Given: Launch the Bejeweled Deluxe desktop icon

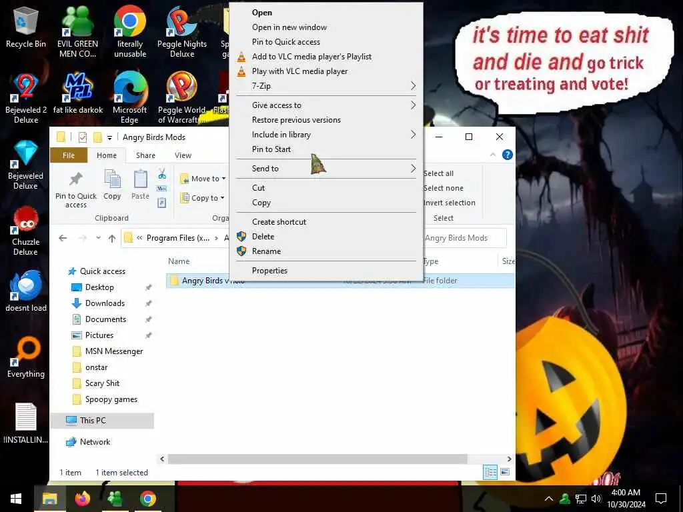Looking at the screenshot, I should pos(26,164).
